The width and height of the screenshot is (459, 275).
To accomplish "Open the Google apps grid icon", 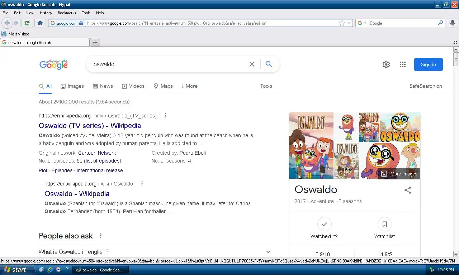I will pos(403,64).
